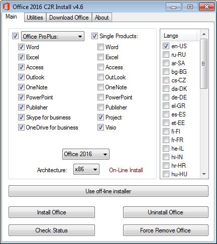Viewport: 217px width, 244px height.
Task: Click the Force Remove Office button
Action: point(166,230)
